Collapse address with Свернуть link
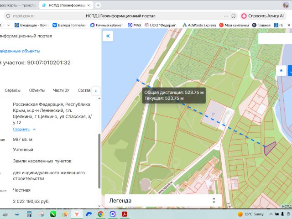 21,129
